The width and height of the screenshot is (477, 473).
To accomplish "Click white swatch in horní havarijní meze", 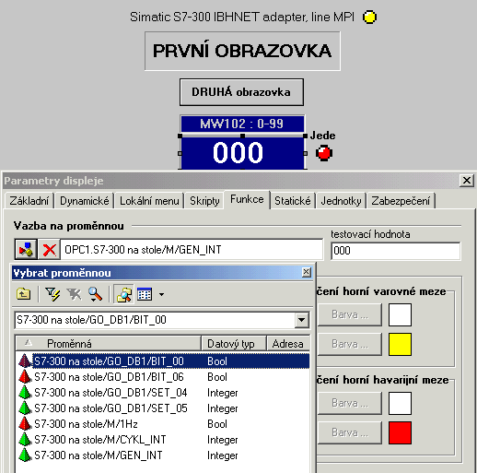I will [400, 403].
